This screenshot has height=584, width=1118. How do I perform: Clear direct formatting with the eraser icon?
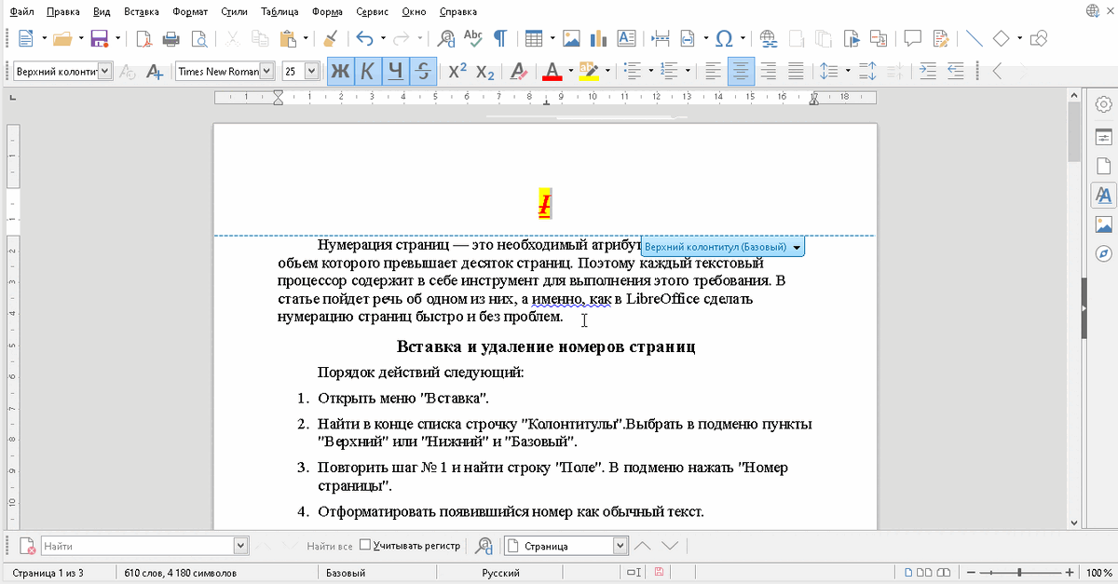coord(519,71)
